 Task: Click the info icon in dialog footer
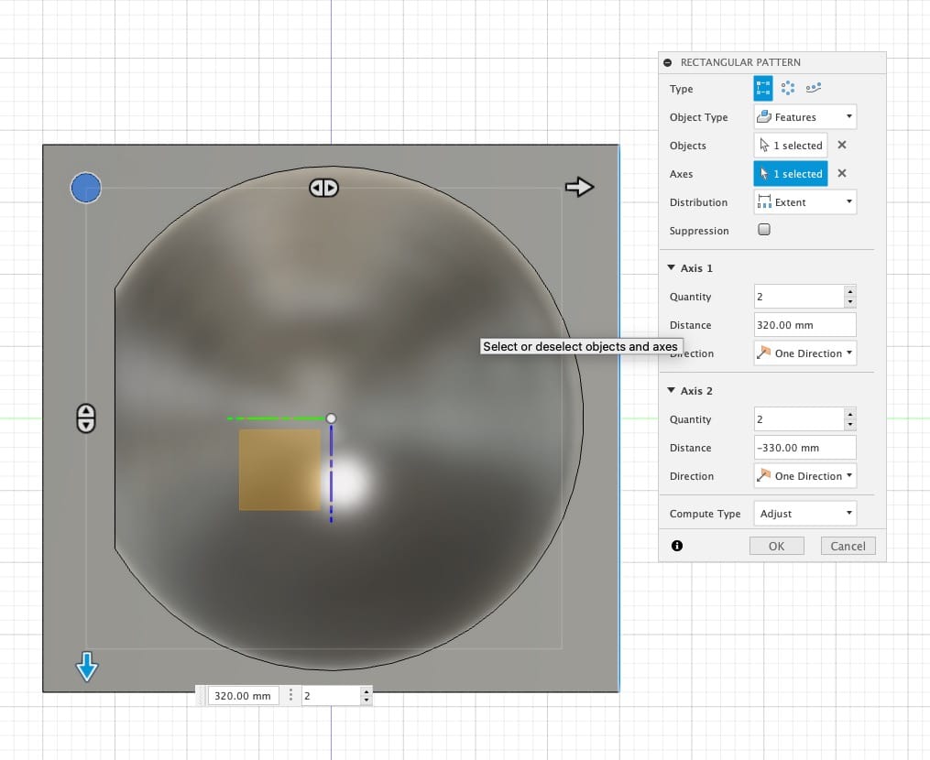tap(677, 546)
